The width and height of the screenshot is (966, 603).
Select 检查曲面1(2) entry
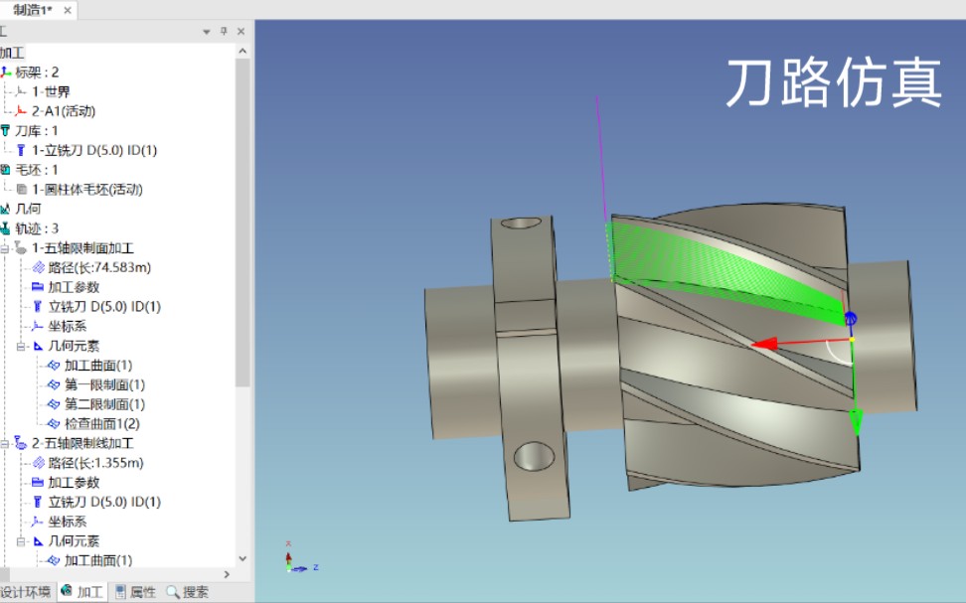tap(102, 424)
